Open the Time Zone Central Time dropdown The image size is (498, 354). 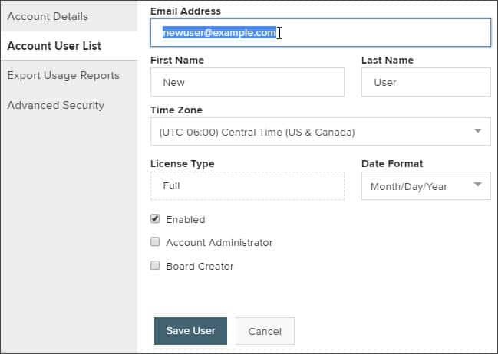coord(321,132)
